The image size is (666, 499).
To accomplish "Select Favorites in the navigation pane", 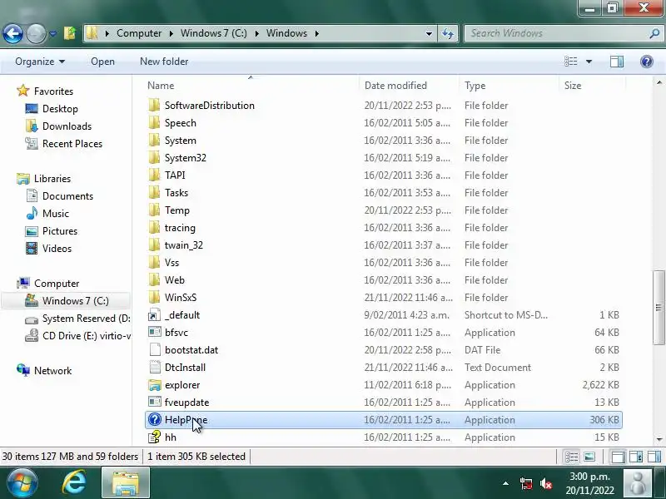I will pos(53,91).
